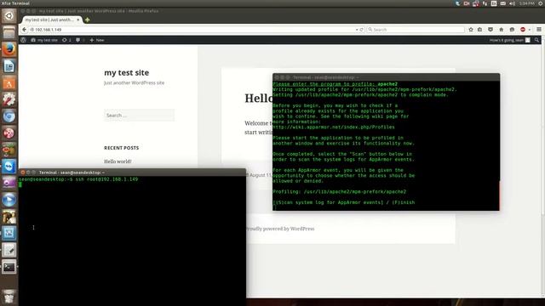Open LibreOffice Writer in the dock
The image size is (545, 306).
[x=9, y=66]
